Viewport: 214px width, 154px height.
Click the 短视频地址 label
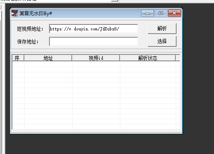30,29
